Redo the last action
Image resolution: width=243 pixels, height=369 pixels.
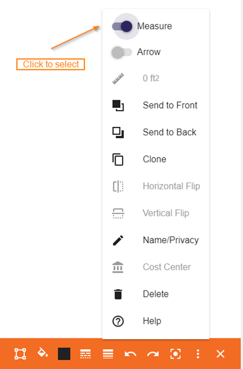click(x=153, y=354)
